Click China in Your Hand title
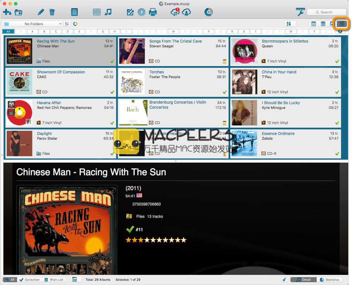Screen dimensions: 352x285 tap(279, 72)
